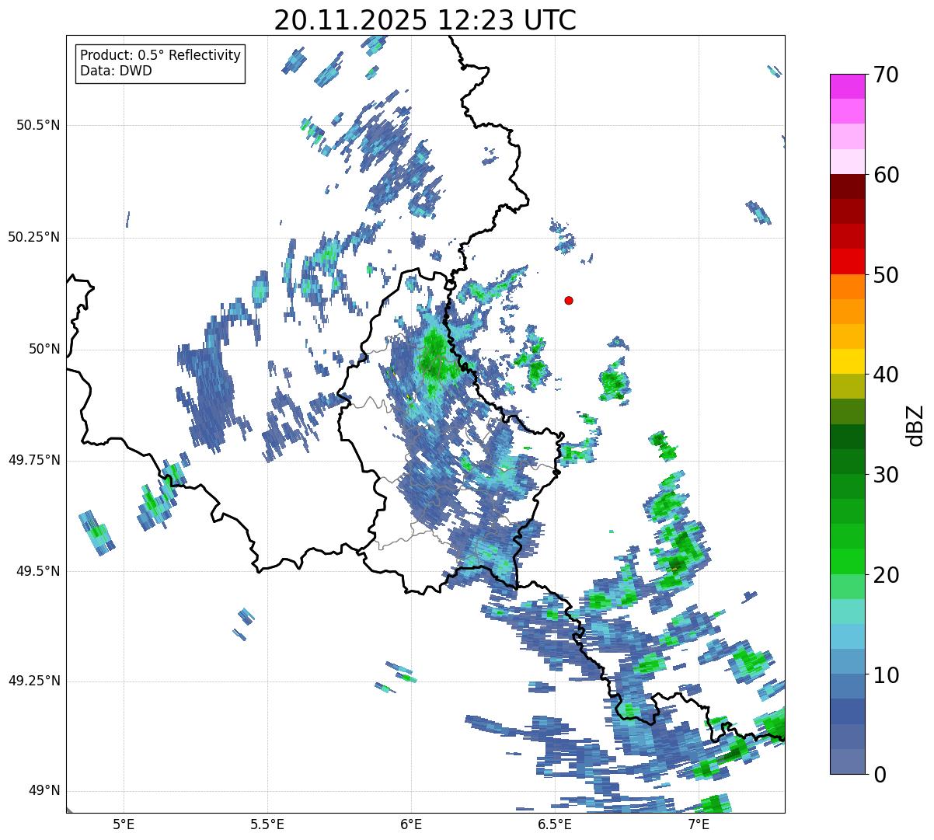Click the 50.5°N latitude label
934x840 pixels.
(38, 125)
